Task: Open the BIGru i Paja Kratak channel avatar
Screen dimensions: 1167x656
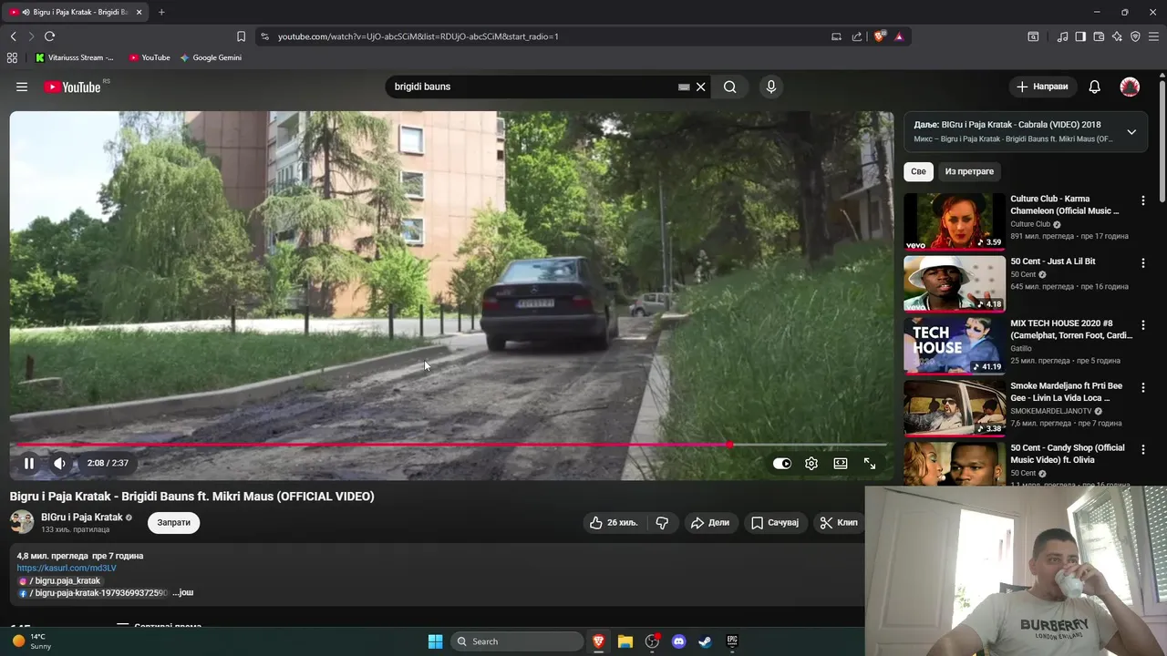Action: coord(22,522)
